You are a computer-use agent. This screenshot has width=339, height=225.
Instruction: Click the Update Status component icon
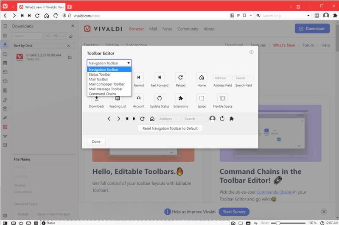click(x=160, y=98)
